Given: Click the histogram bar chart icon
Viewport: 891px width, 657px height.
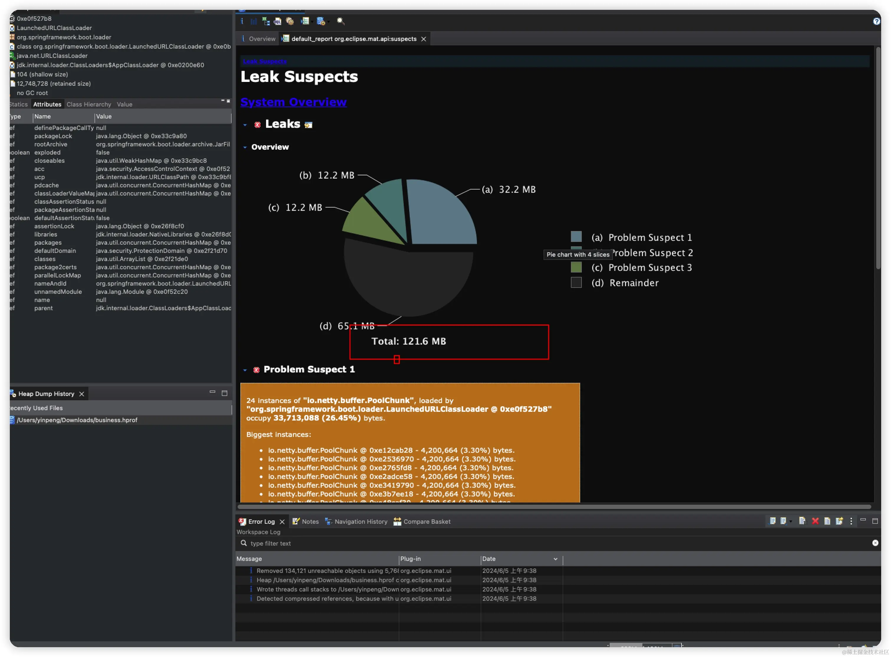Looking at the screenshot, I should coord(254,21).
